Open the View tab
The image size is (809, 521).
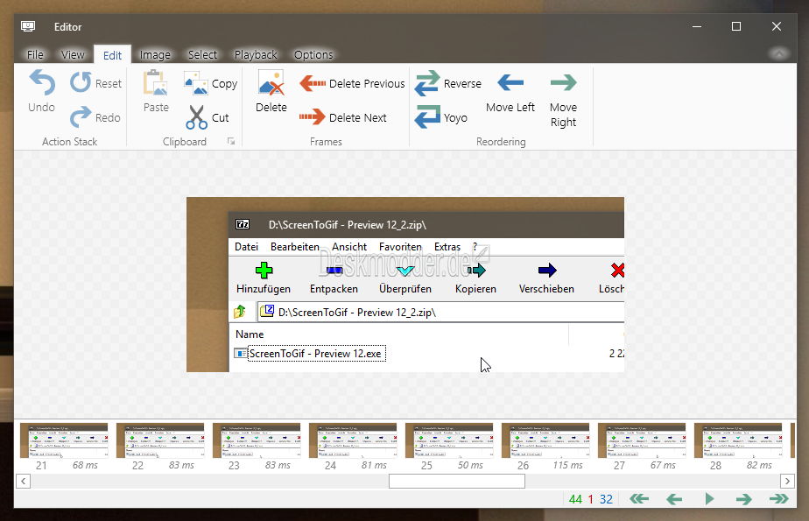click(72, 54)
